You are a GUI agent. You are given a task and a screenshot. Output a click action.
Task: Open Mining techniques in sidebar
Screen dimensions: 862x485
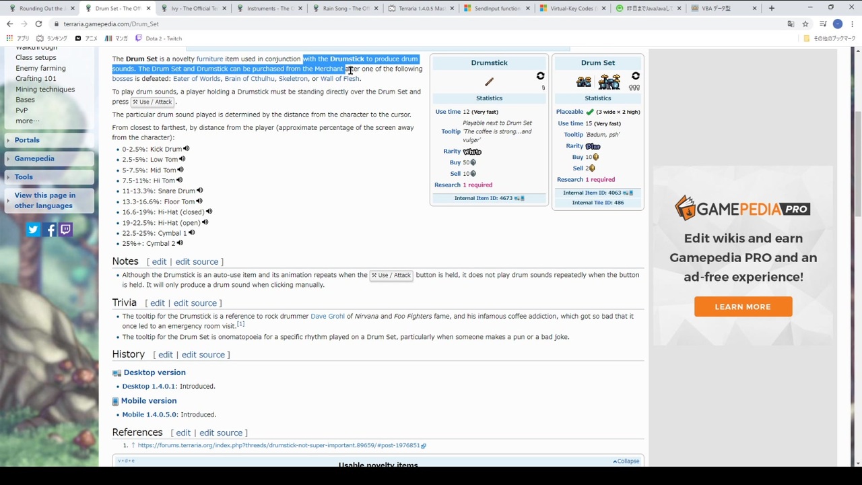coord(45,89)
